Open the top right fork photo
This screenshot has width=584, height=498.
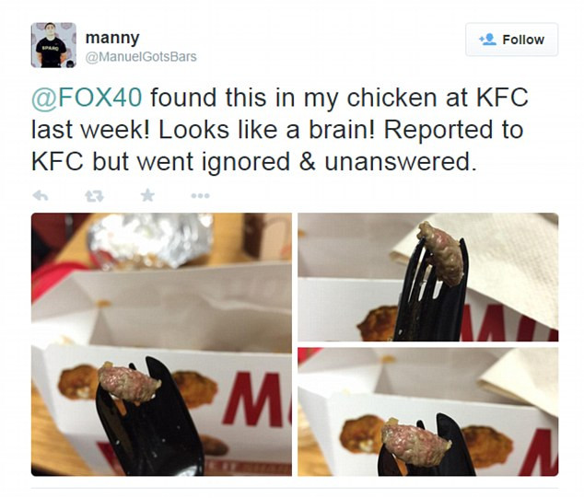pyautogui.click(x=428, y=277)
